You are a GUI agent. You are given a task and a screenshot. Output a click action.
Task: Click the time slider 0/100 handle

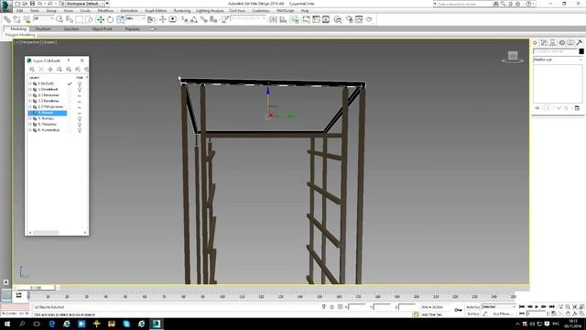point(36,288)
